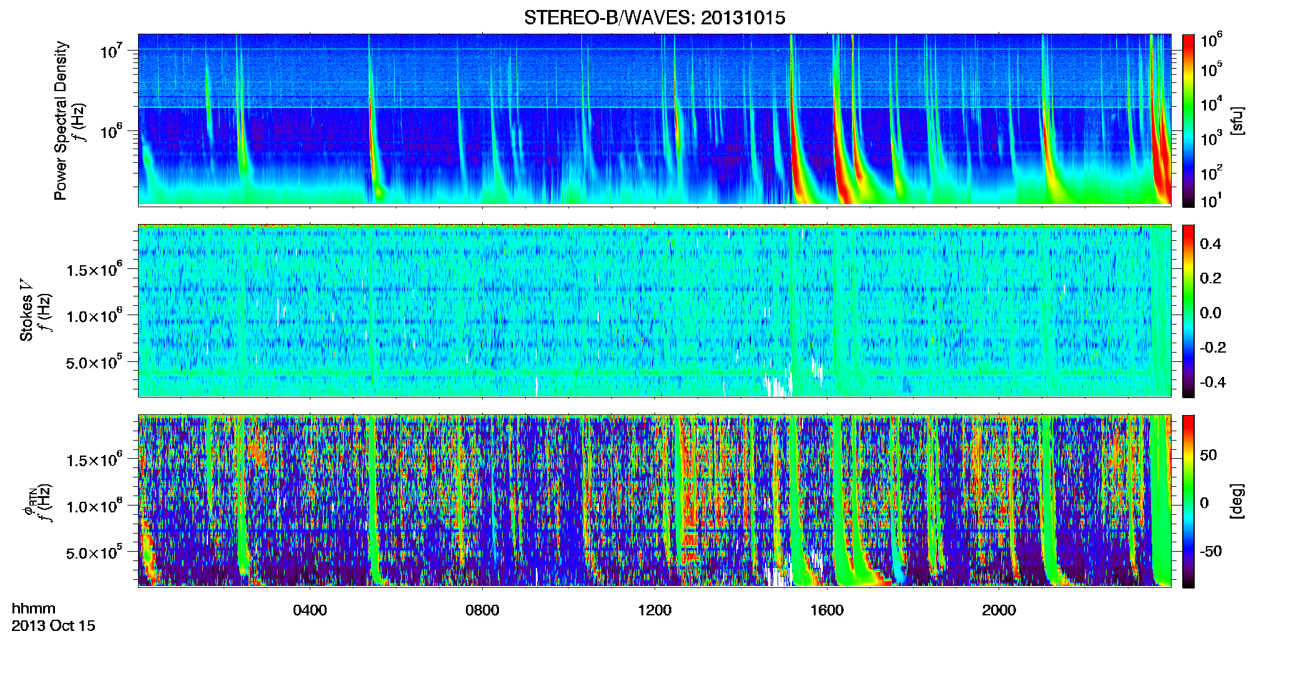Click the 10^6 frequency tick of top panel
The height and width of the screenshot is (674, 1309).
pos(112,132)
